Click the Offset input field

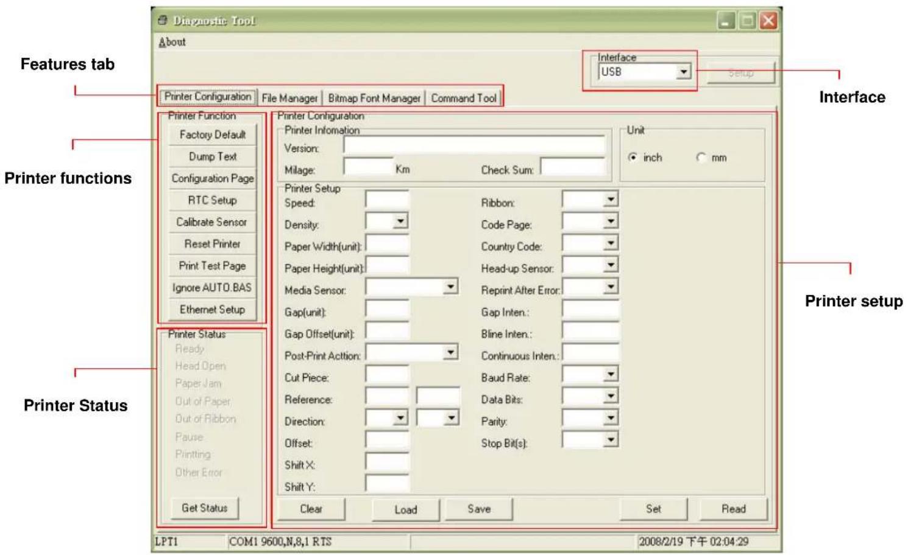(x=387, y=440)
